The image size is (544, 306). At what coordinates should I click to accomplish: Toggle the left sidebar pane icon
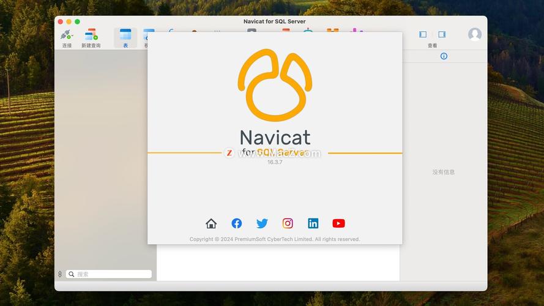point(423,34)
